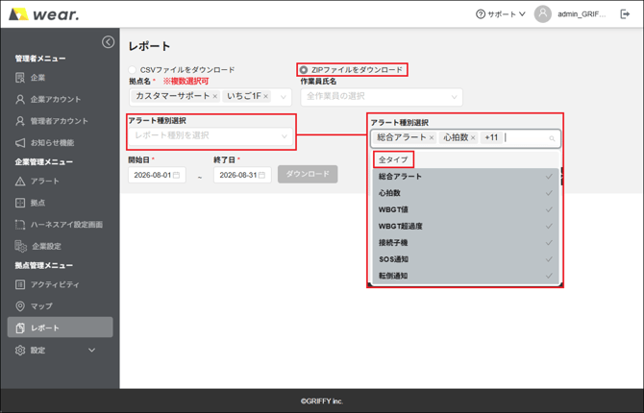Viewport: 644px width, 413px height.
Task: Toggle WBGT値 option in the list
Action: pos(465,209)
